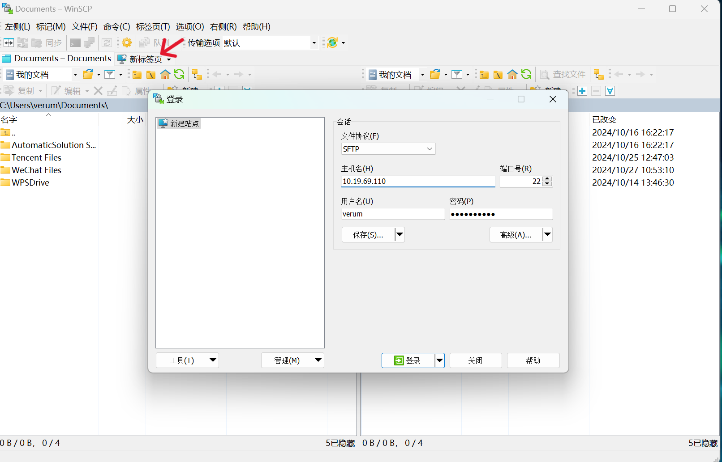722x462 pixels.
Task: Click left panel delete X icon
Action: (x=98, y=91)
